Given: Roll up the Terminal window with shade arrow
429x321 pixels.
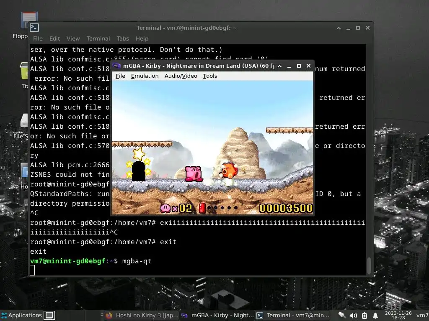Looking at the screenshot, I should coord(339,28).
